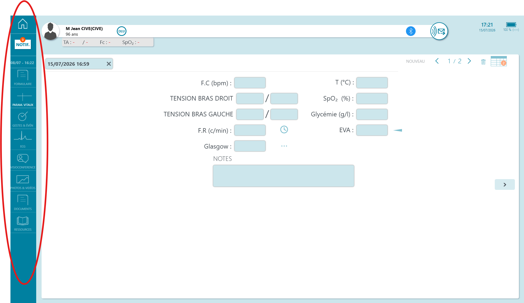The width and height of the screenshot is (524, 303).
Task: Click NOUVEAU to create new record
Action: (x=415, y=61)
